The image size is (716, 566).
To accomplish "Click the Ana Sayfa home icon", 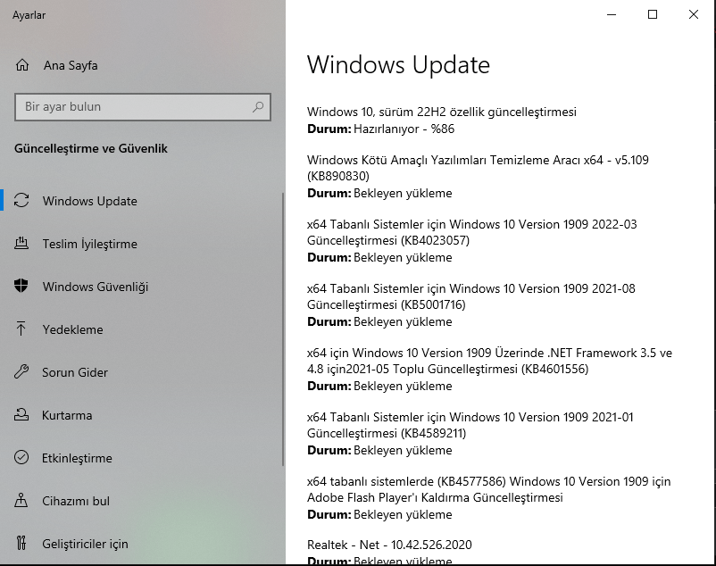I will pos(22,65).
